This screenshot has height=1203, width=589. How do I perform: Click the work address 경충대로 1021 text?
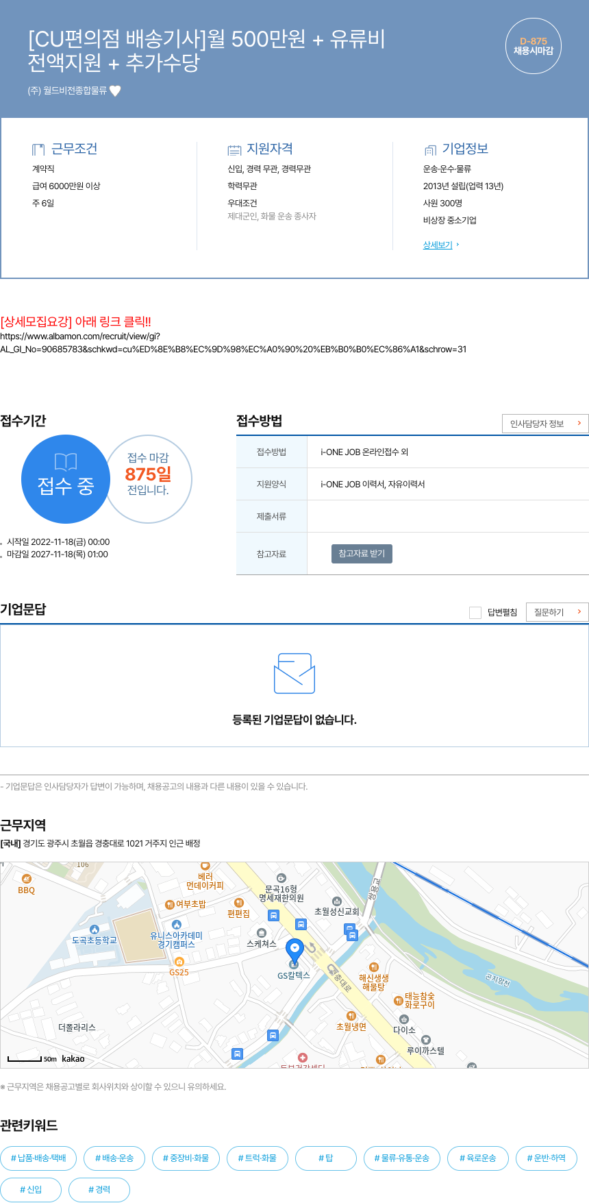(101, 844)
